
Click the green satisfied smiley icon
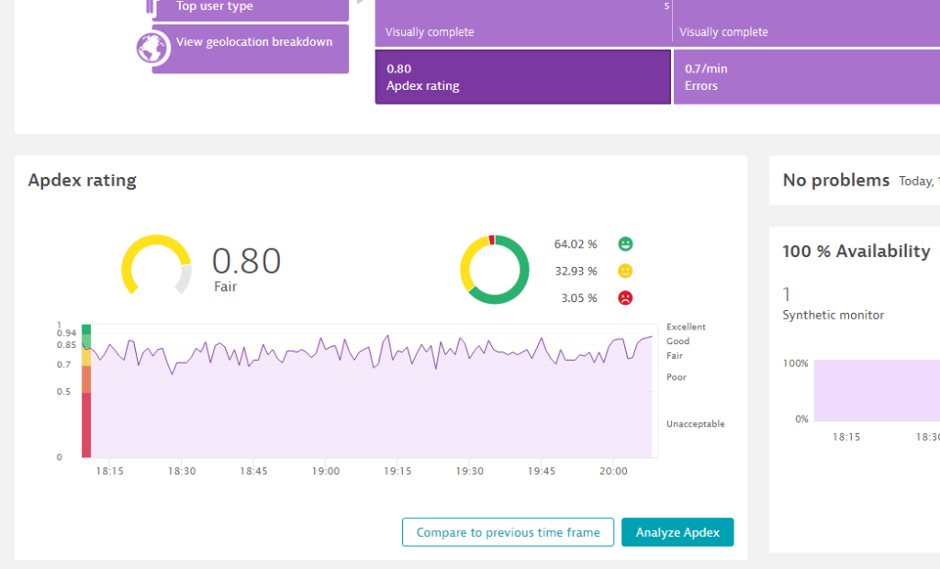[625, 244]
